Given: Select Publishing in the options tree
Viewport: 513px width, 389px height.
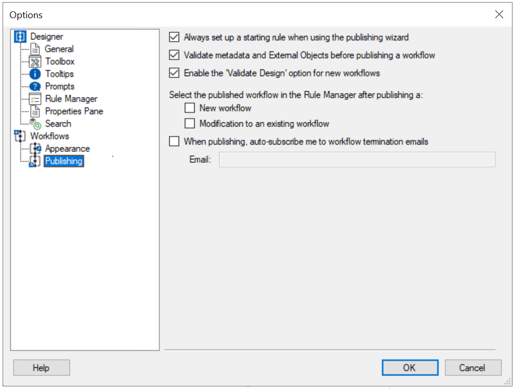Looking at the screenshot, I should click(x=63, y=161).
